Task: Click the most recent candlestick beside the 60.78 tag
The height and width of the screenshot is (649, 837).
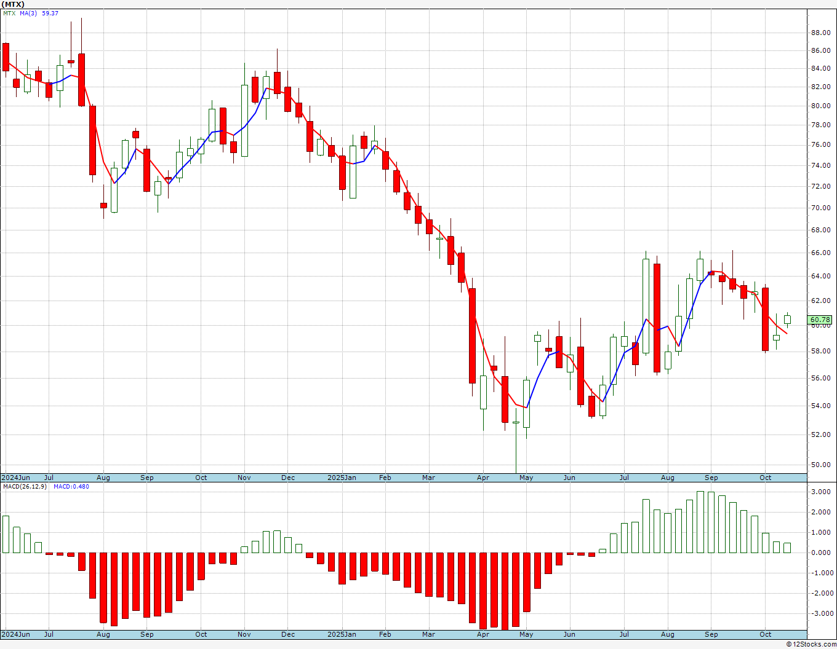Action: point(787,320)
